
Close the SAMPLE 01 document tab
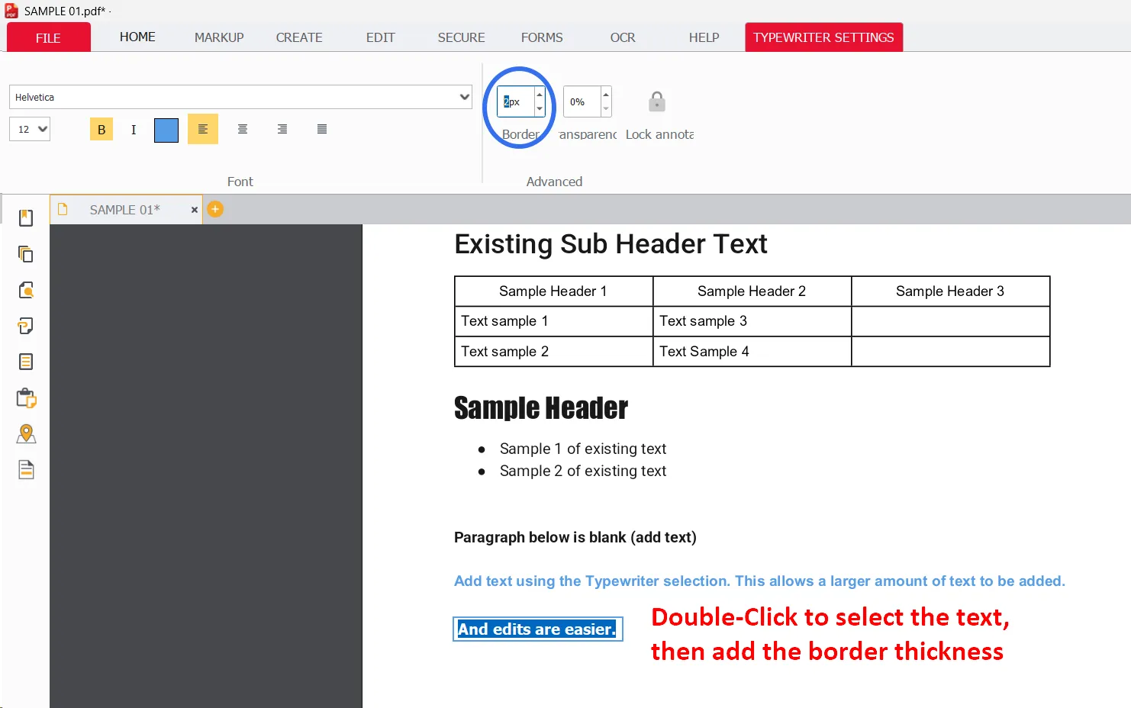pyautogui.click(x=194, y=210)
